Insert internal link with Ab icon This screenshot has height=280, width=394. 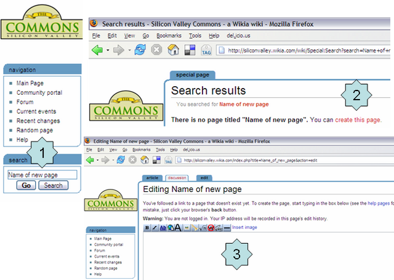point(163,228)
